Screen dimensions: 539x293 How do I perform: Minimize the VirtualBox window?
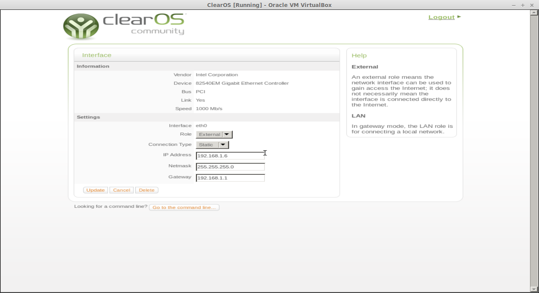pos(514,5)
